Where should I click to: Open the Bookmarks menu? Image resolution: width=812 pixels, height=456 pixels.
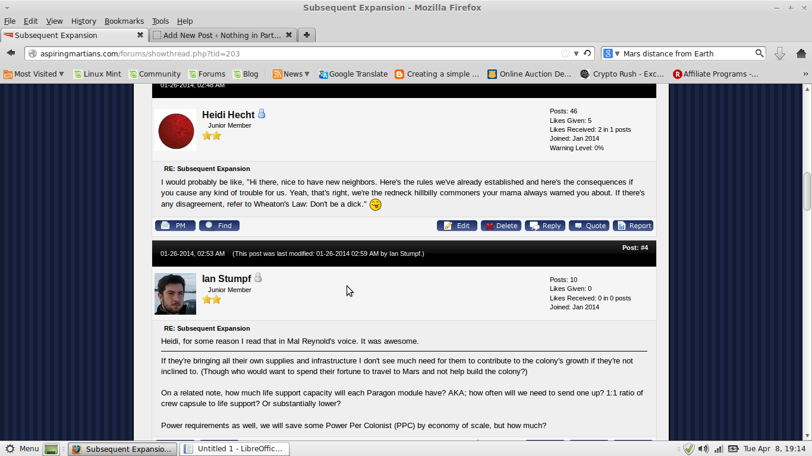point(124,21)
